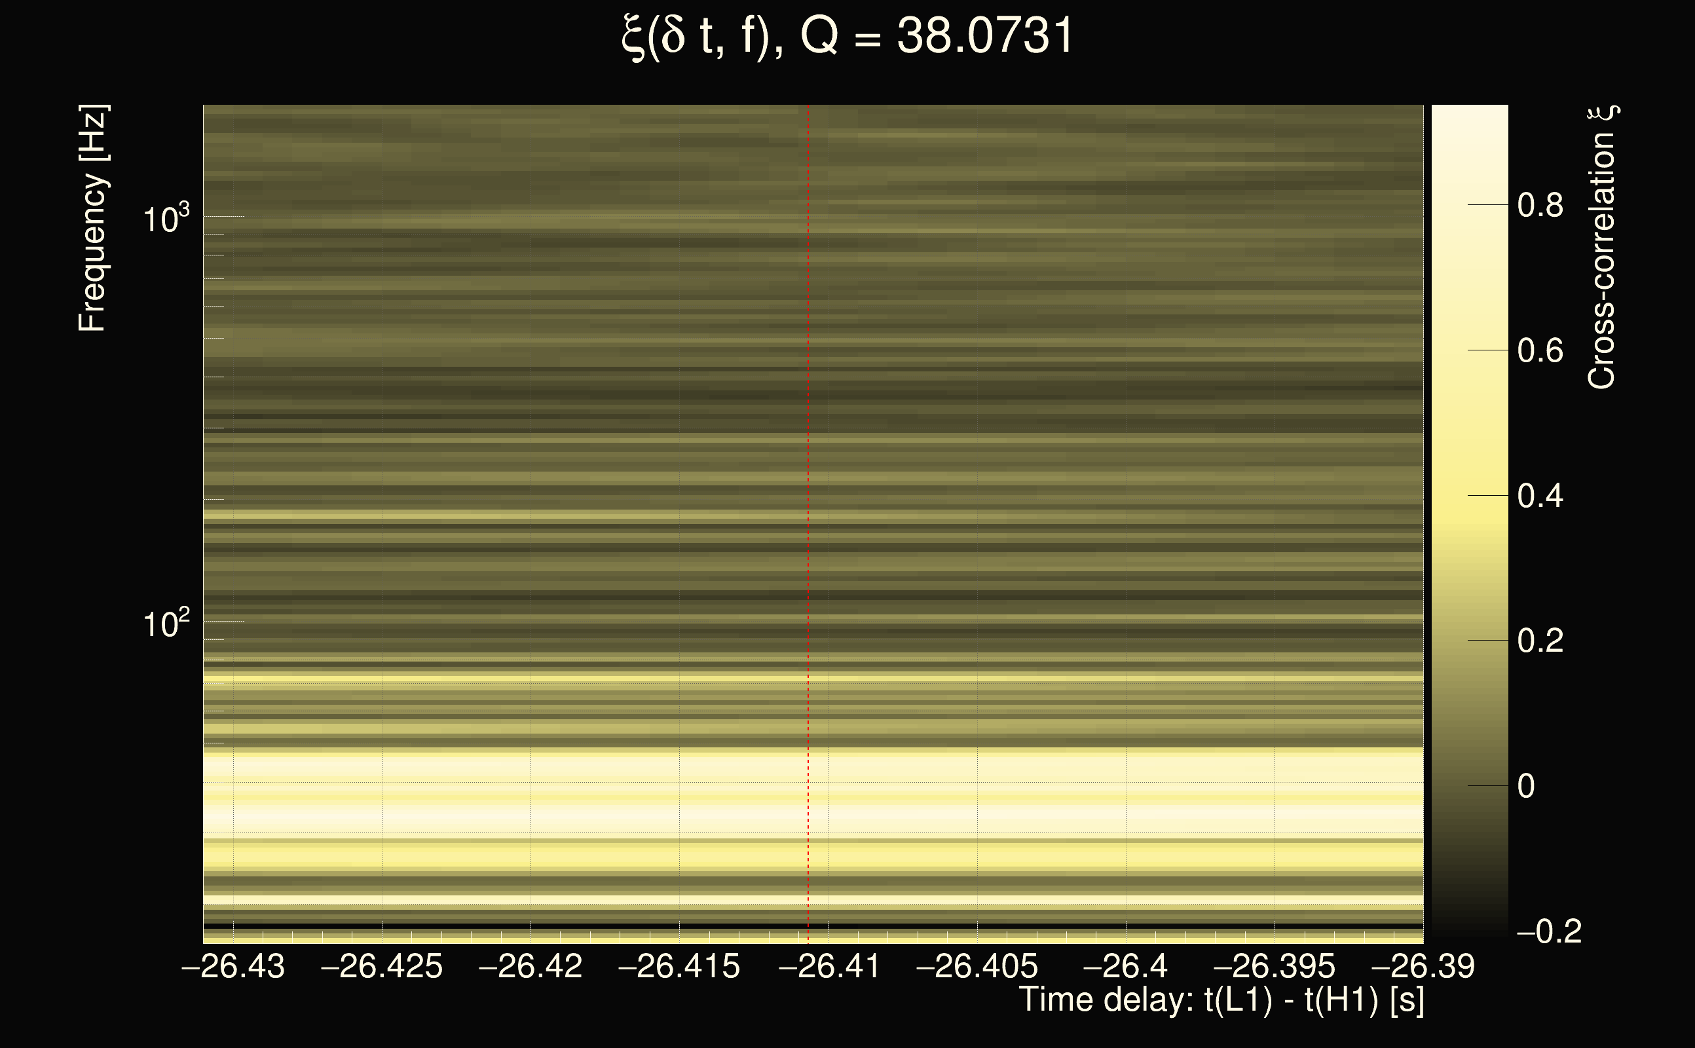The width and height of the screenshot is (1695, 1048).
Task: Click the 0.4 mark on the colorbar
Action: click(x=1540, y=496)
